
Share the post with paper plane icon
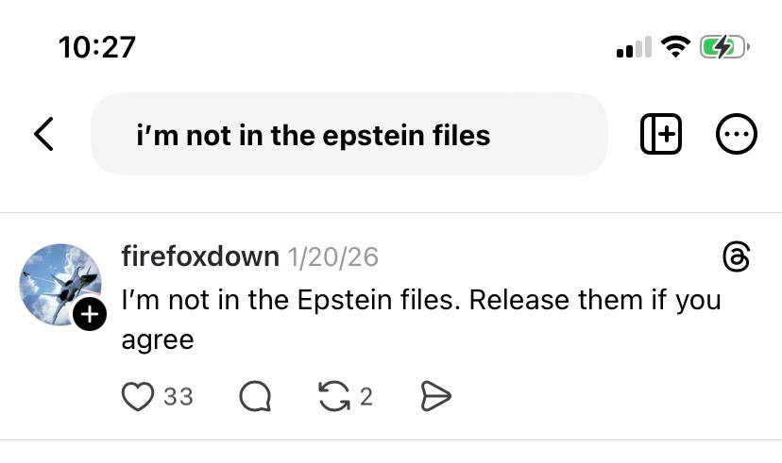[x=434, y=397]
